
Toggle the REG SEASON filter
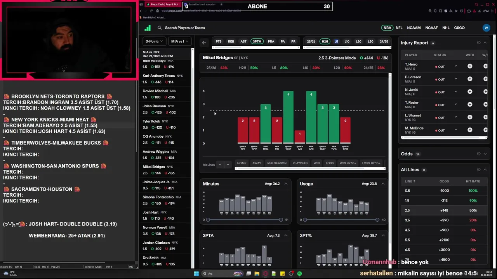pyautogui.click(x=277, y=163)
